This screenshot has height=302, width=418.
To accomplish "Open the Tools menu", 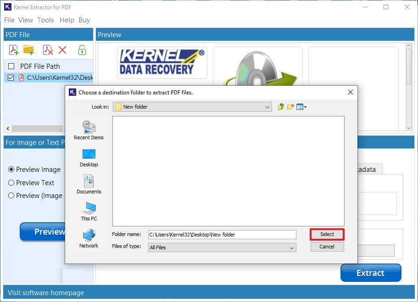I will click(x=45, y=20).
